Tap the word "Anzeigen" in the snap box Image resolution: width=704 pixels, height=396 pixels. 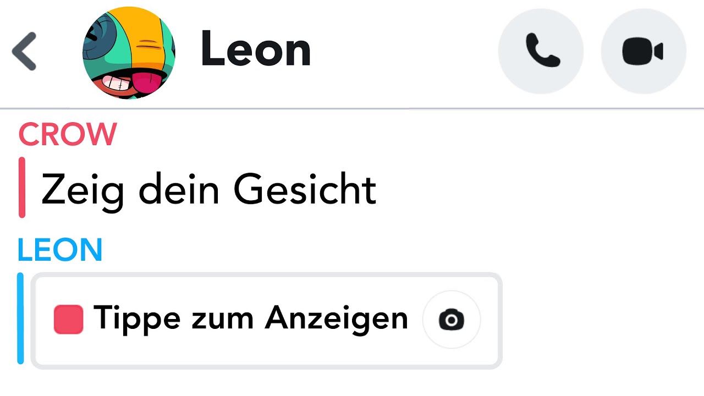pyautogui.click(x=337, y=318)
